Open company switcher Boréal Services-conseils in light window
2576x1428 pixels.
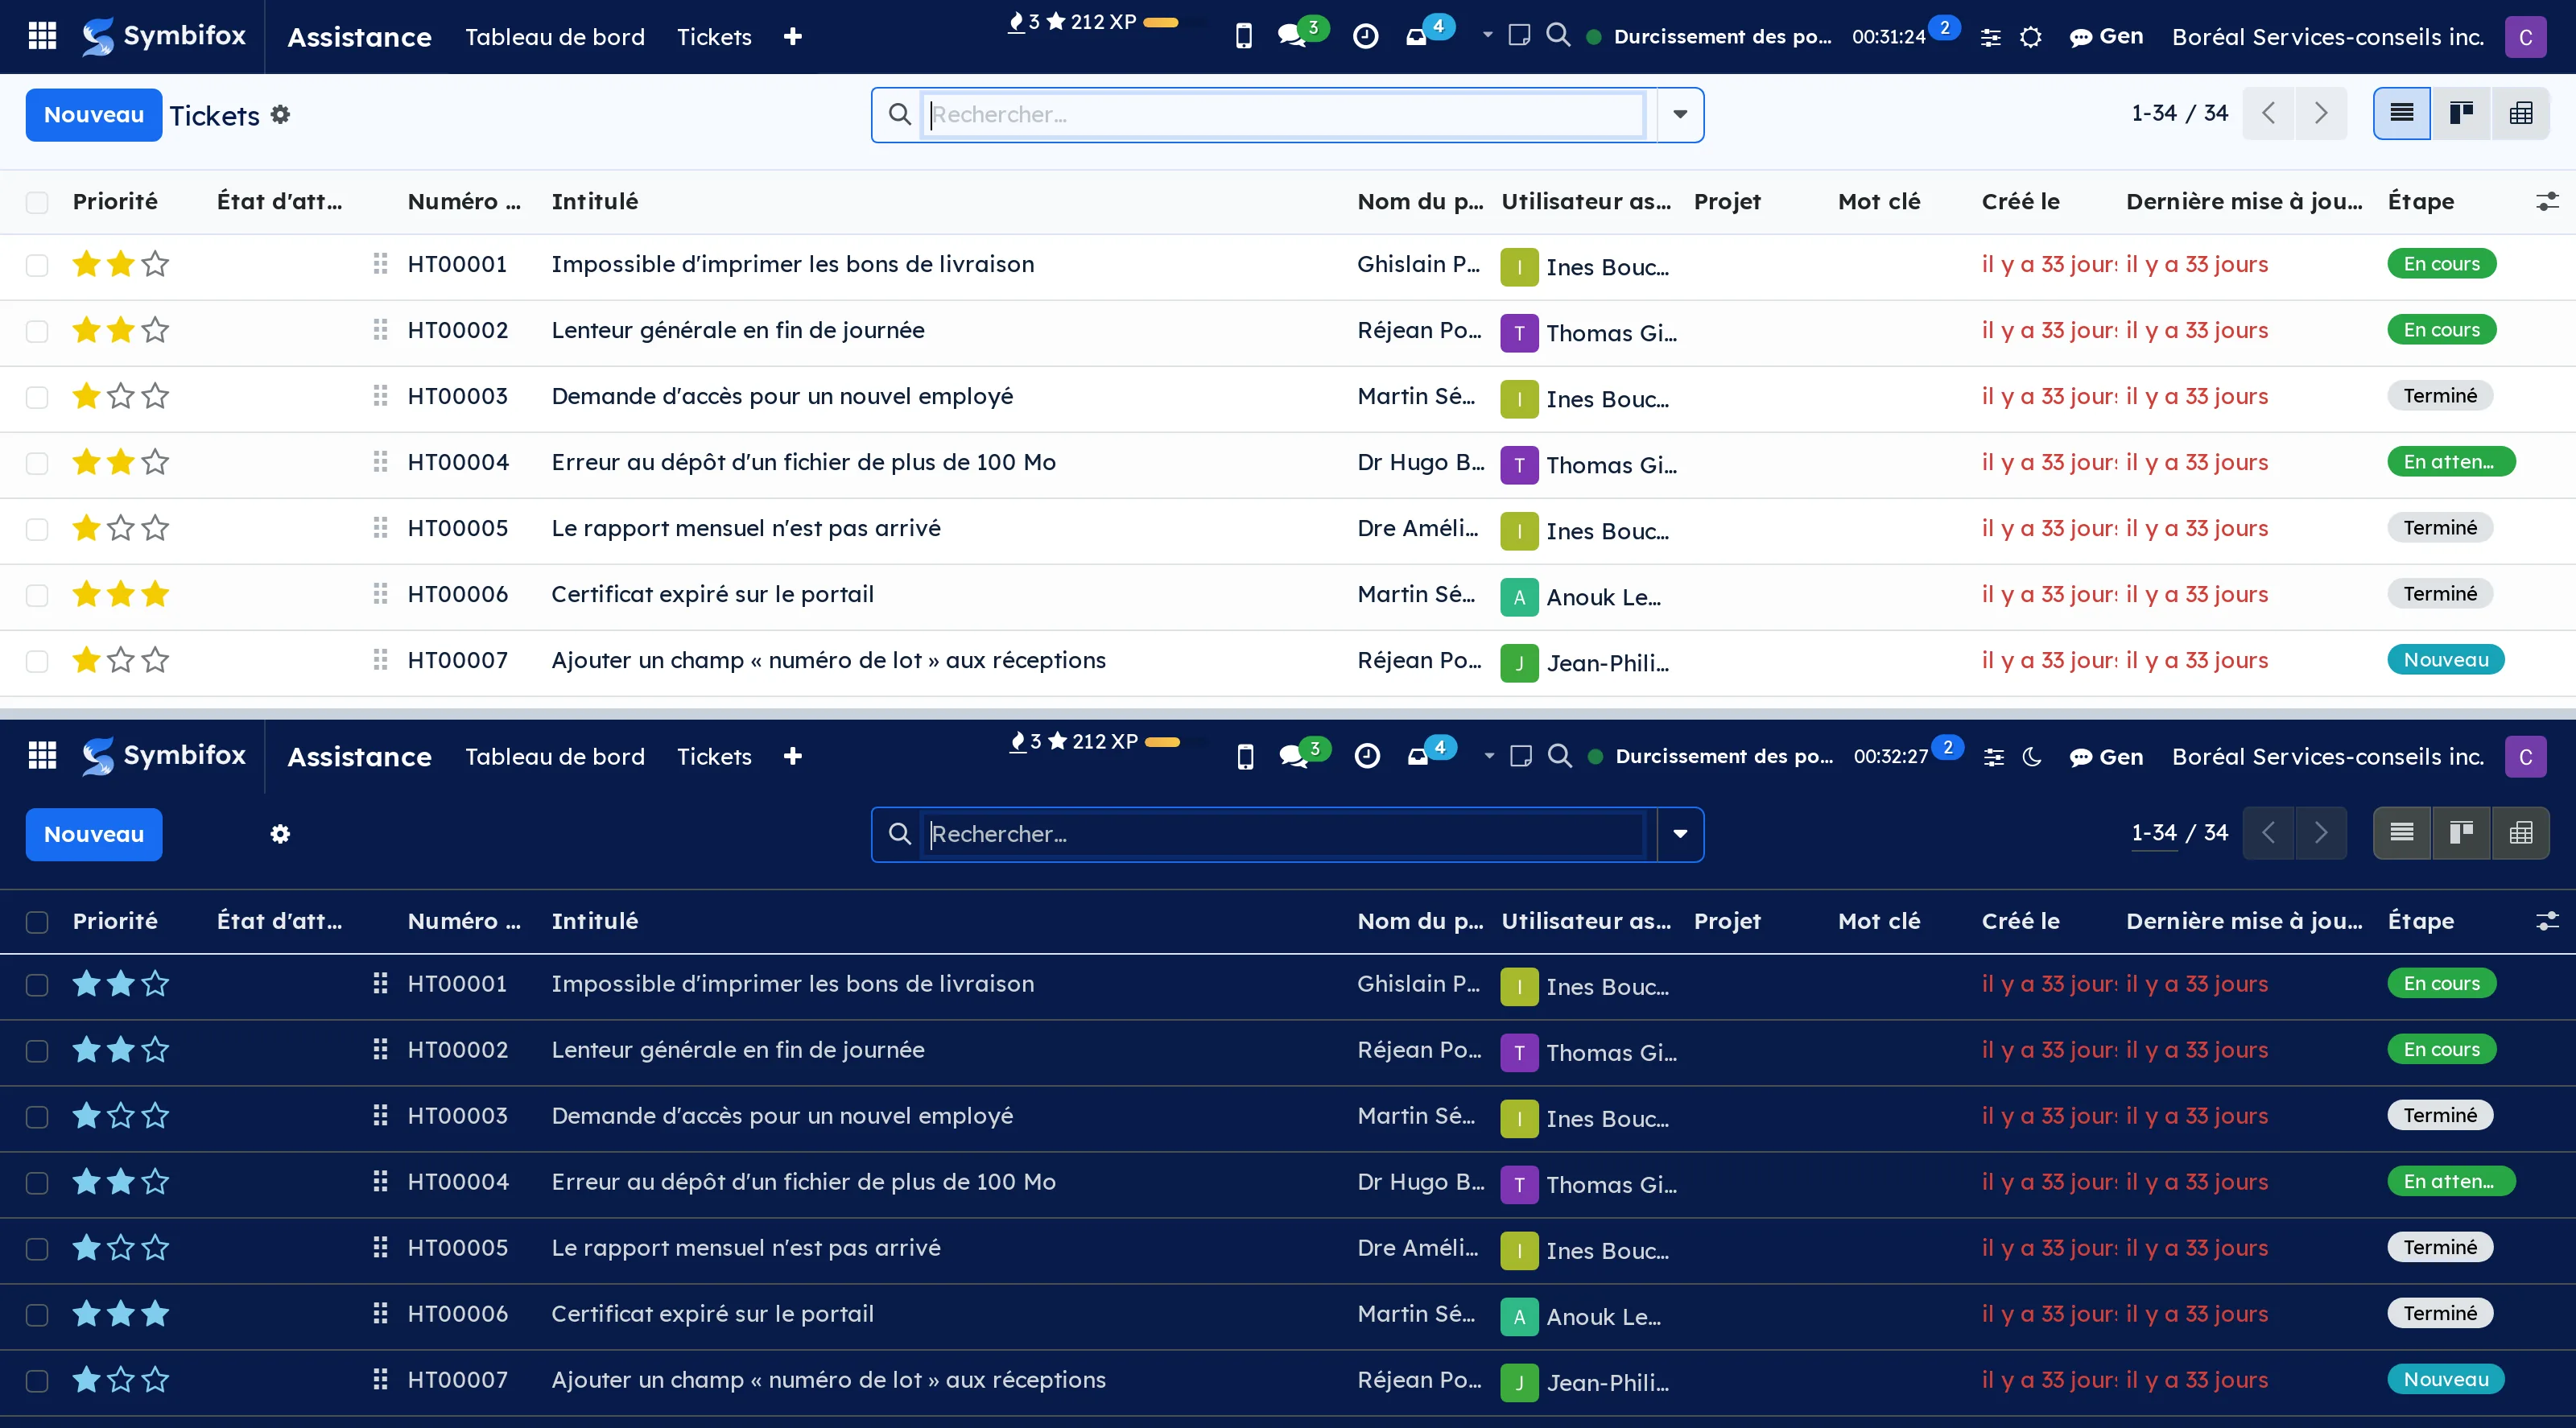2327,37
